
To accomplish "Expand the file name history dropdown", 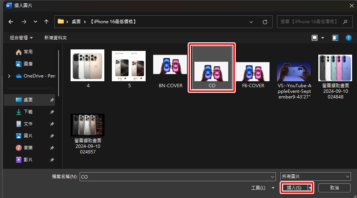I will pyautogui.click(x=272, y=177).
